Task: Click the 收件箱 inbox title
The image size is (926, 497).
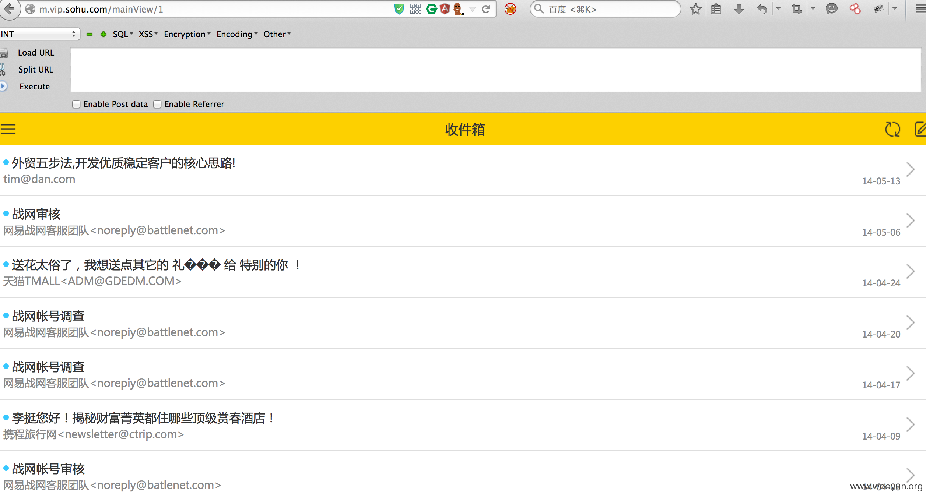Action: [465, 130]
